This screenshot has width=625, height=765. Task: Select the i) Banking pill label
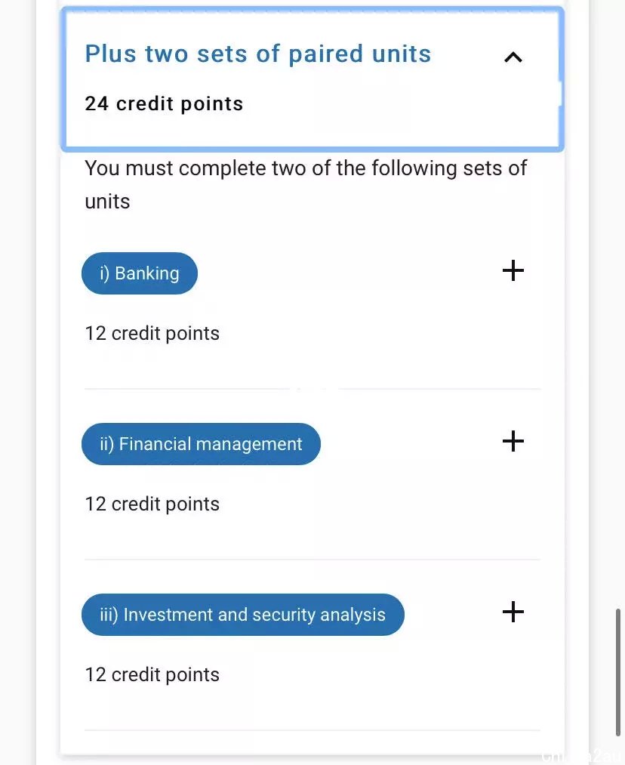140,273
